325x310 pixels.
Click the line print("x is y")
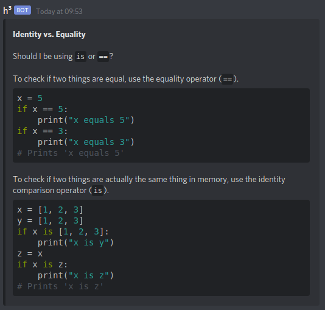pos(75,242)
